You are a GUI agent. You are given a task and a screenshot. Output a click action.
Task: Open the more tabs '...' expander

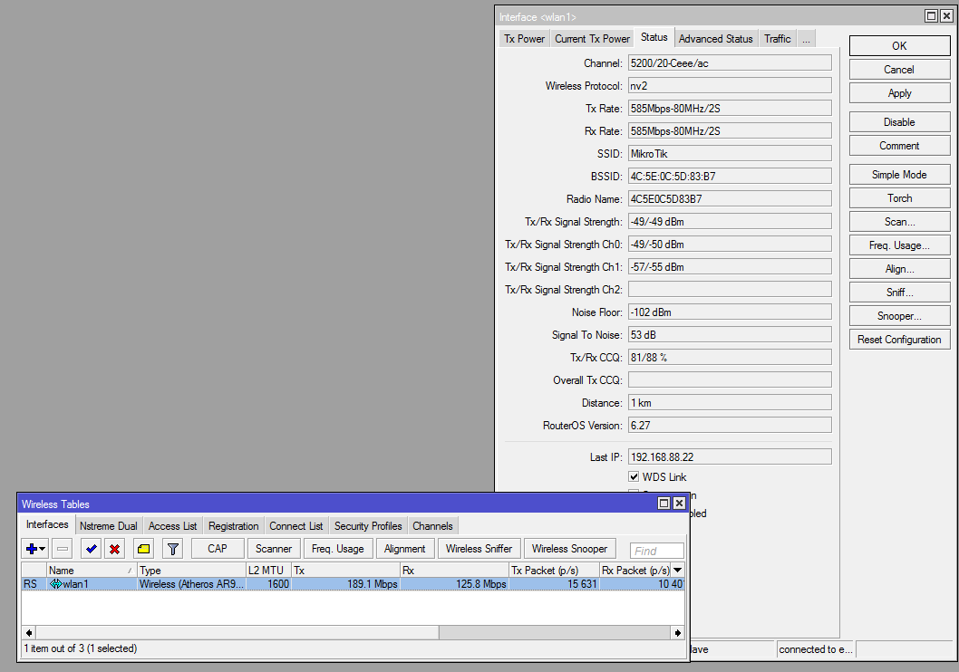(x=805, y=39)
